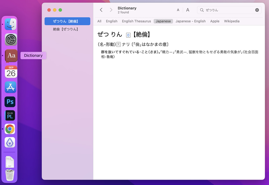Clear the search field with X button
269x185 pixels.
(257, 10)
